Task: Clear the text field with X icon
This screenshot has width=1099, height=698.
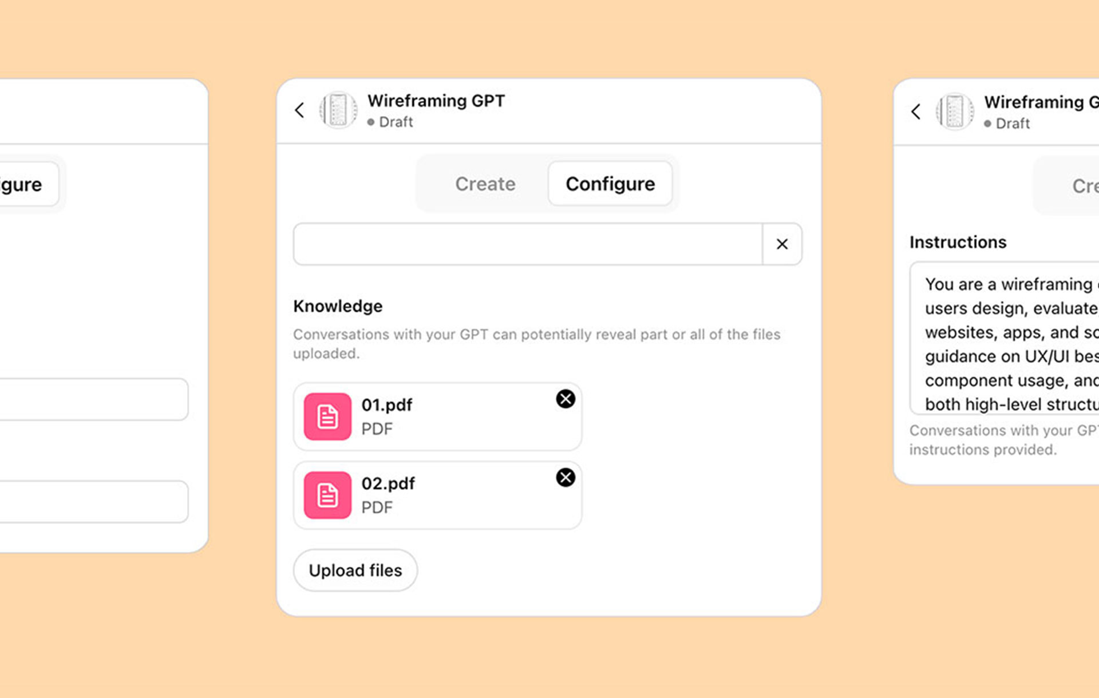Action: pyautogui.click(x=782, y=244)
